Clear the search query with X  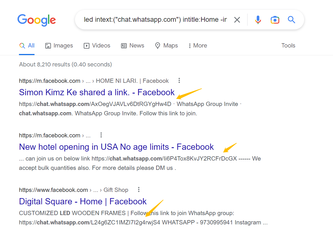click(237, 20)
